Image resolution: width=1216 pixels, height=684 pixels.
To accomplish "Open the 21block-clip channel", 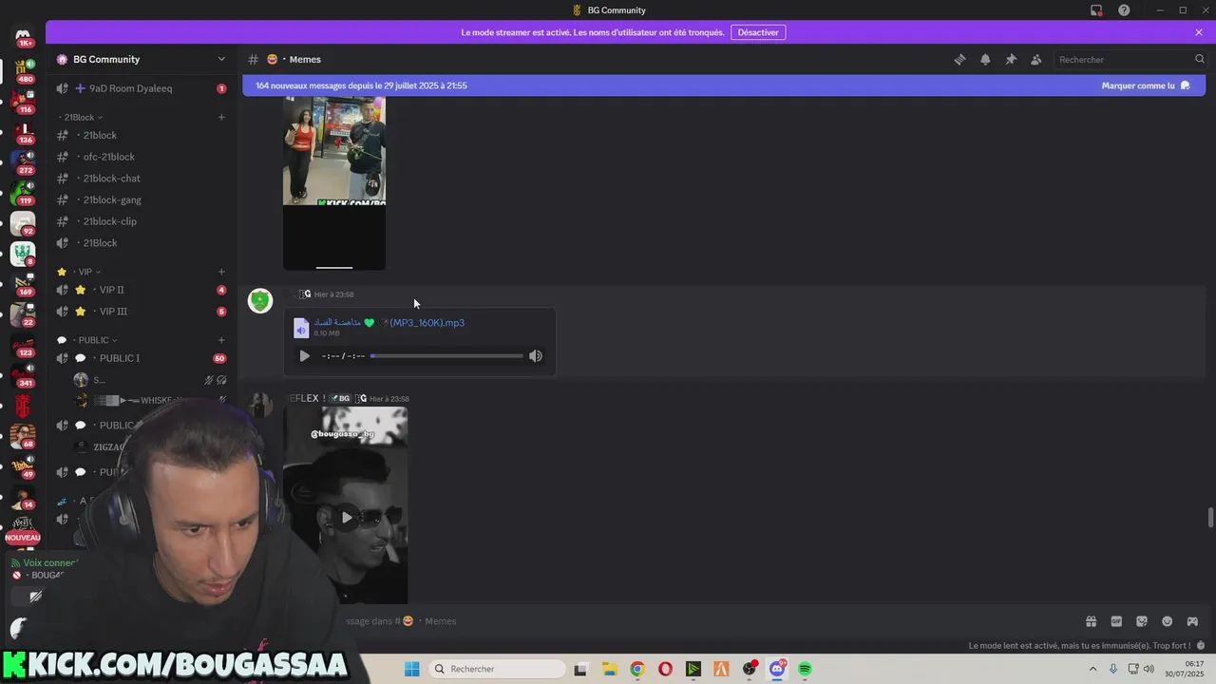I will 142,221.
